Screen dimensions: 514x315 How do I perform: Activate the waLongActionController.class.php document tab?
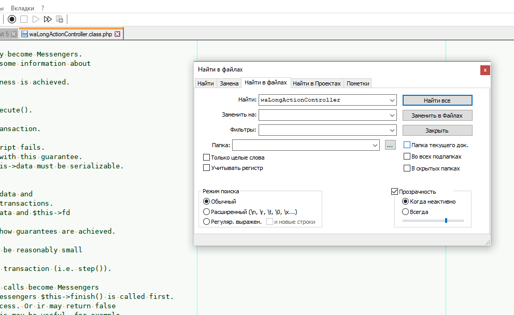(x=70, y=34)
